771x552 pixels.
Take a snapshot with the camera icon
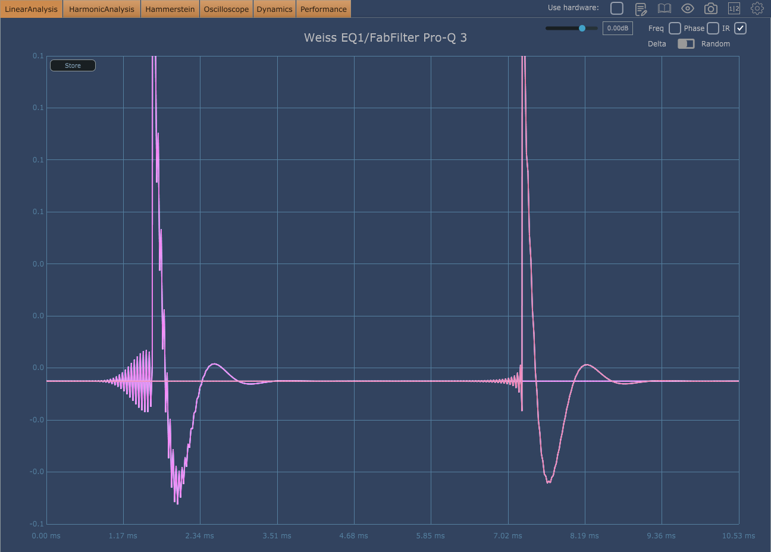(x=711, y=8)
